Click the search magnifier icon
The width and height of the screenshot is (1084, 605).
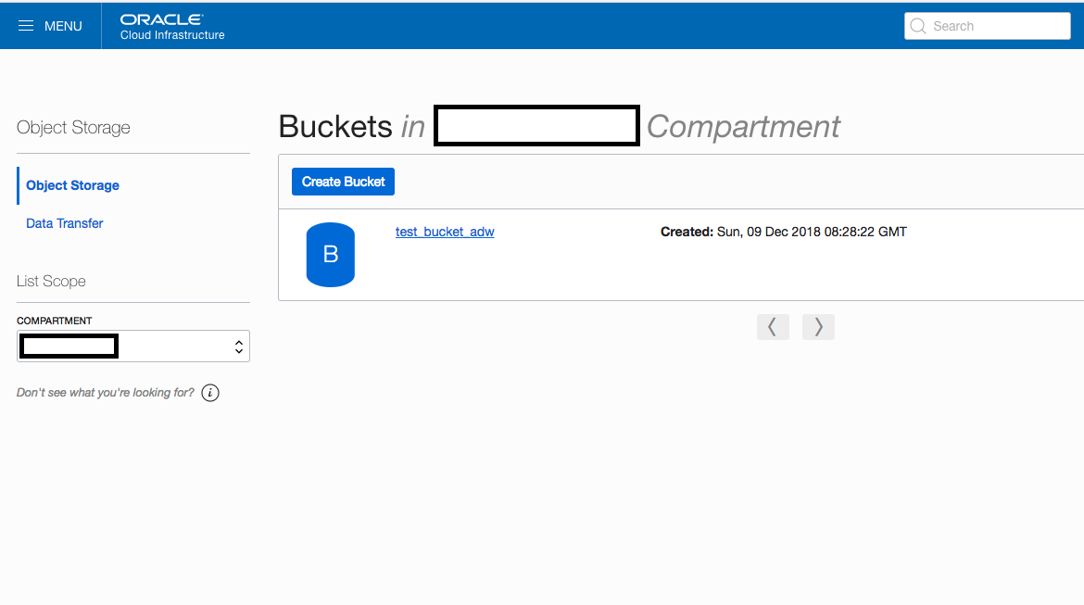pyautogui.click(x=918, y=26)
